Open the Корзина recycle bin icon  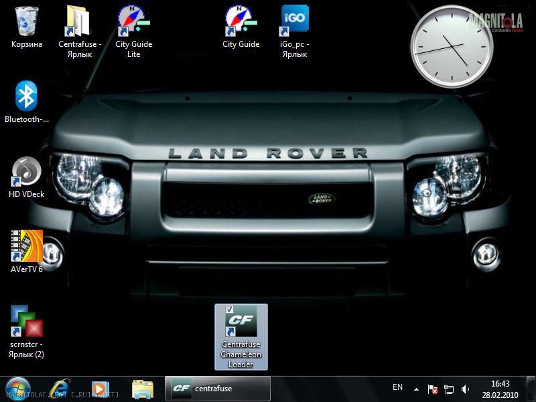coord(27,27)
